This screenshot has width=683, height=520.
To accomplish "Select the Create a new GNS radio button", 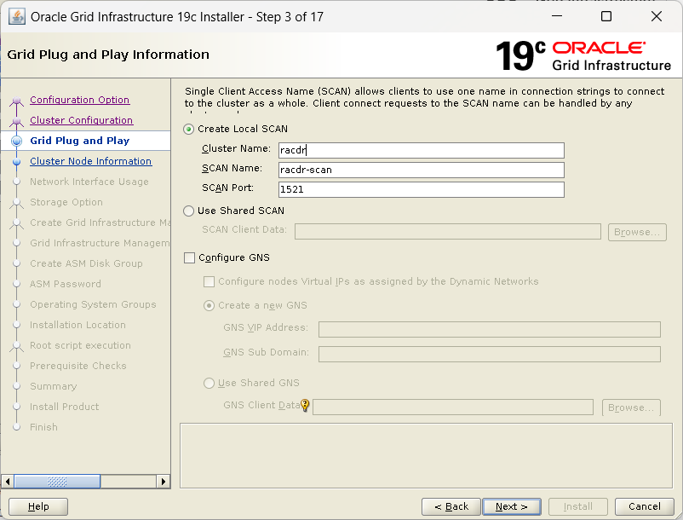I will pos(209,305).
